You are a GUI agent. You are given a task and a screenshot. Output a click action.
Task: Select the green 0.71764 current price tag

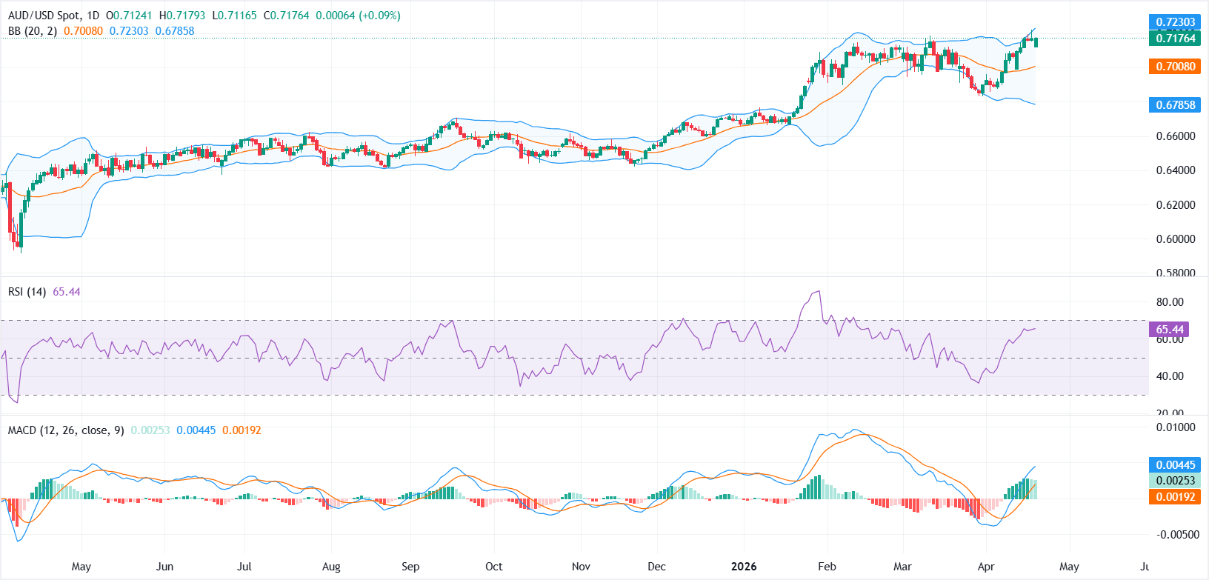1175,39
